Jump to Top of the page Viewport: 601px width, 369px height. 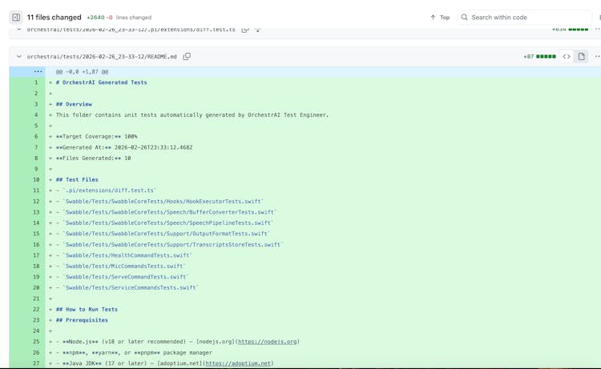pyautogui.click(x=439, y=17)
